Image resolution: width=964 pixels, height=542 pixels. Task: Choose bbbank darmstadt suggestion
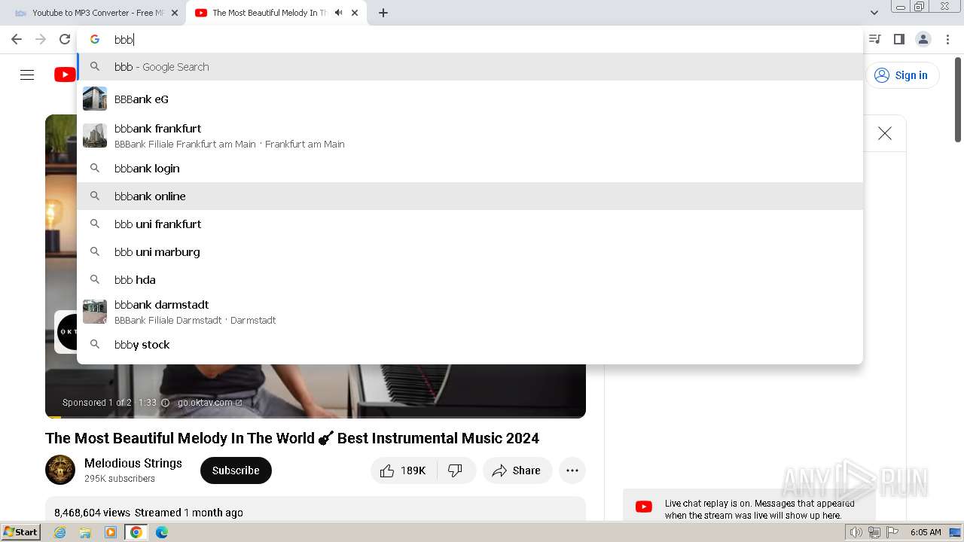pyautogui.click(x=470, y=312)
